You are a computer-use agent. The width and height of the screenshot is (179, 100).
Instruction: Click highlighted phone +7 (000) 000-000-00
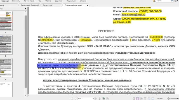[x=150, y=11]
